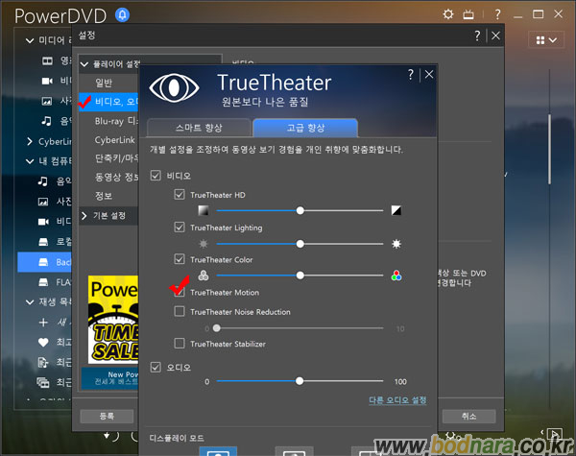The height and width of the screenshot is (456, 576).
Task: Select the highlighted Bac drive item
Action: click(44, 262)
